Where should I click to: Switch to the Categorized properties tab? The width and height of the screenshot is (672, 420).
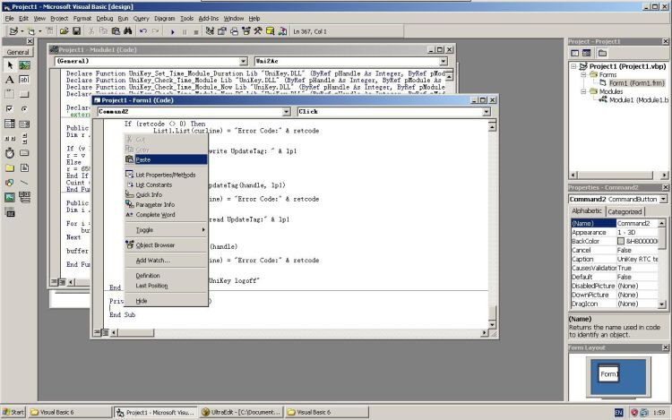pyautogui.click(x=625, y=211)
